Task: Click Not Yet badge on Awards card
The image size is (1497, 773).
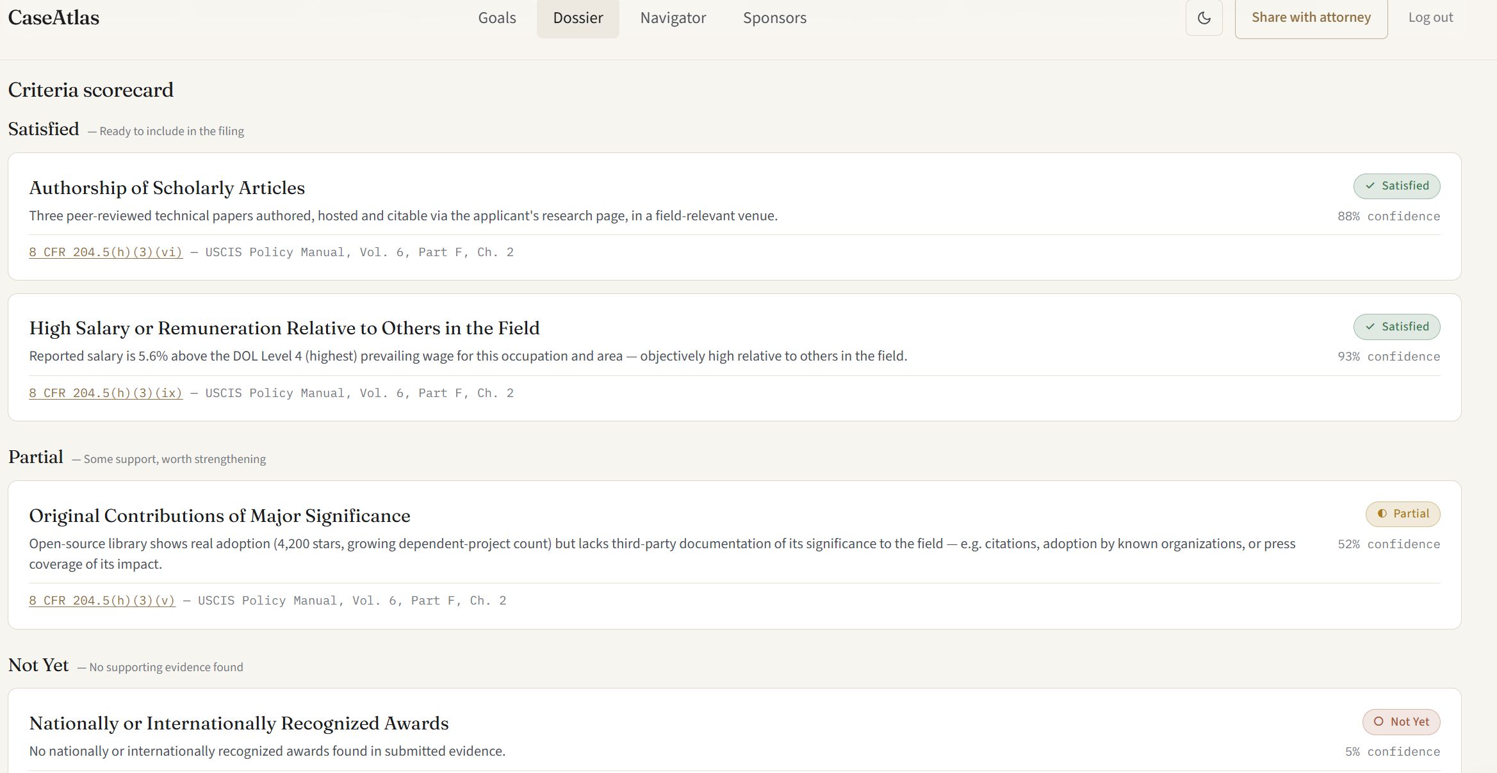Action: (1401, 722)
